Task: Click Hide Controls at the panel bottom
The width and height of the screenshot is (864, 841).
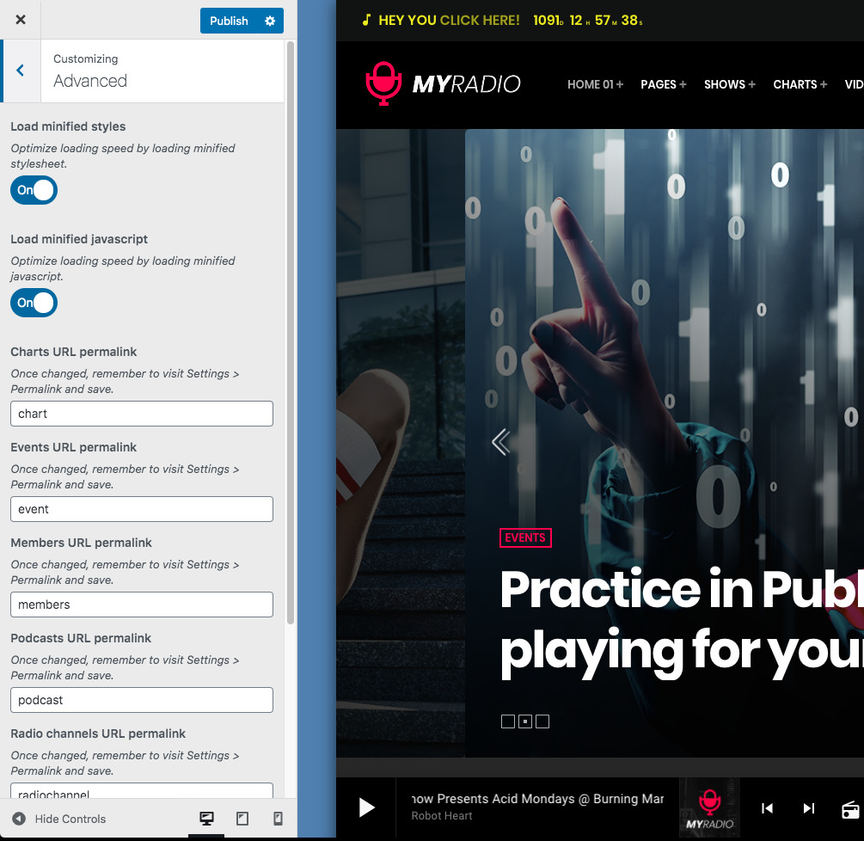Action: click(59, 819)
